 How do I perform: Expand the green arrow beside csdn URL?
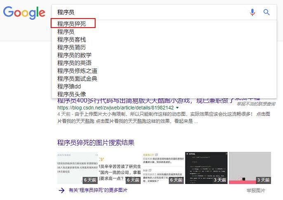coord(177,108)
